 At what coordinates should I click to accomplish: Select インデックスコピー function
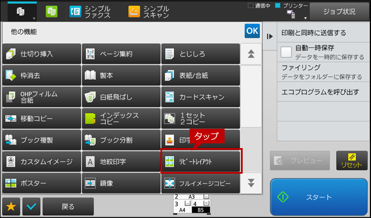tap(121, 118)
